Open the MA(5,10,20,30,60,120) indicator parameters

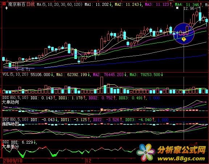pos(59,4)
